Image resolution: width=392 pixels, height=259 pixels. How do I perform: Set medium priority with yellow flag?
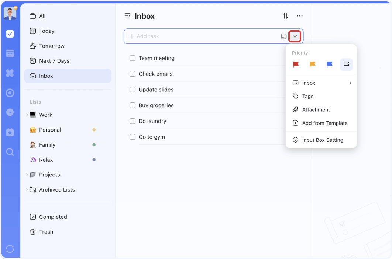coord(313,64)
